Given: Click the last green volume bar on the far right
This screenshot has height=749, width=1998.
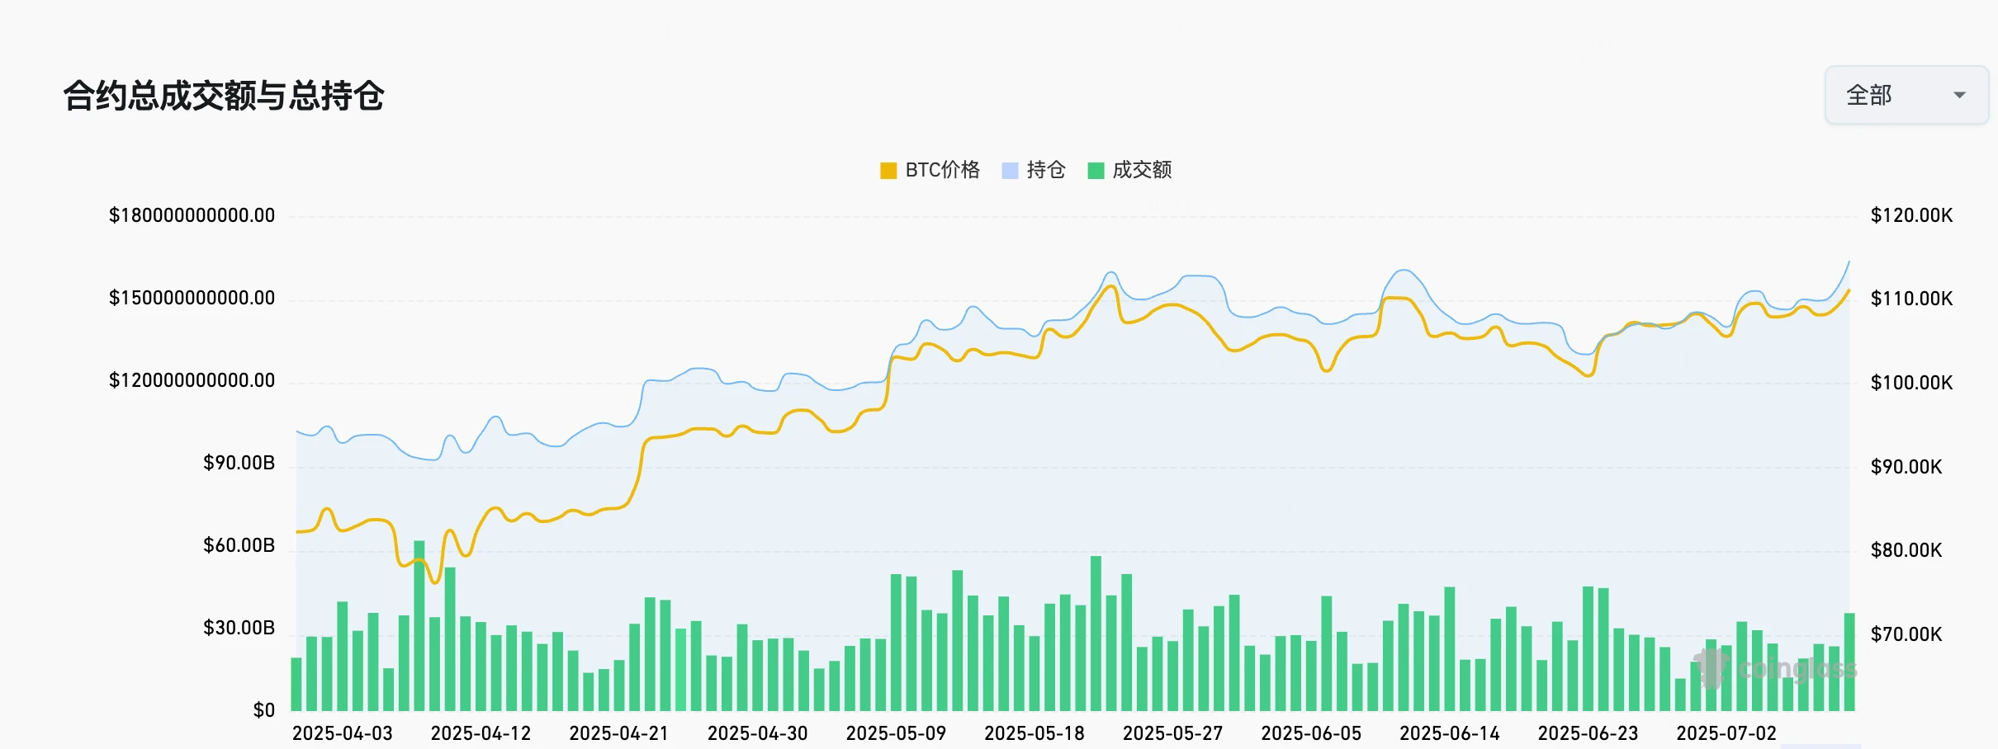Looking at the screenshot, I should point(1849,662).
